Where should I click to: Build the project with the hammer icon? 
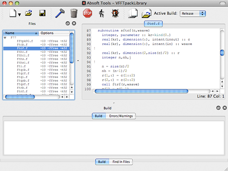60,13
